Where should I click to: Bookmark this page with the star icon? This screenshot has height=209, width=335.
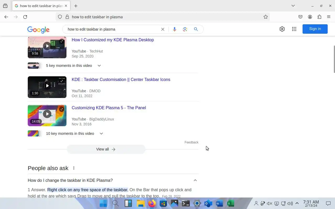[x=266, y=17]
